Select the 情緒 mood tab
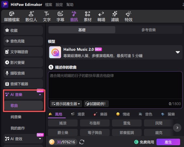Image resolution: width=184 pixels, height=147 pixels. tap(123, 114)
